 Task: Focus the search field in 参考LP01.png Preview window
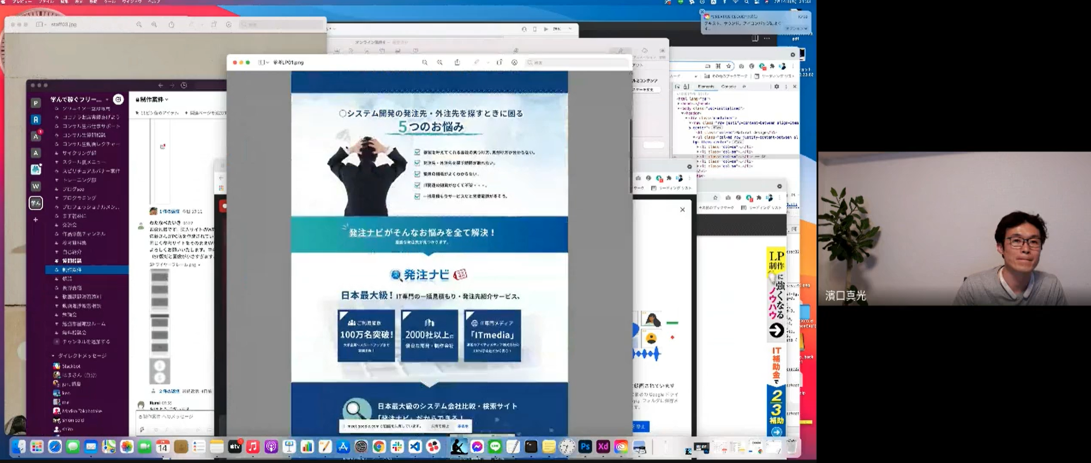coord(577,63)
